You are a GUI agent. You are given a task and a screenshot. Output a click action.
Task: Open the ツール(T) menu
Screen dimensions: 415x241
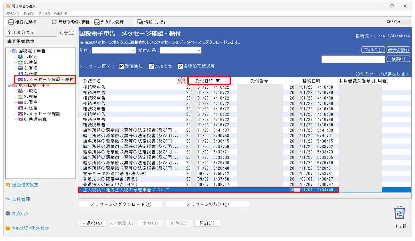(x=44, y=13)
